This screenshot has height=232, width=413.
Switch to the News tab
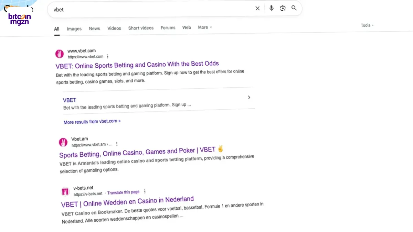coord(94,29)
